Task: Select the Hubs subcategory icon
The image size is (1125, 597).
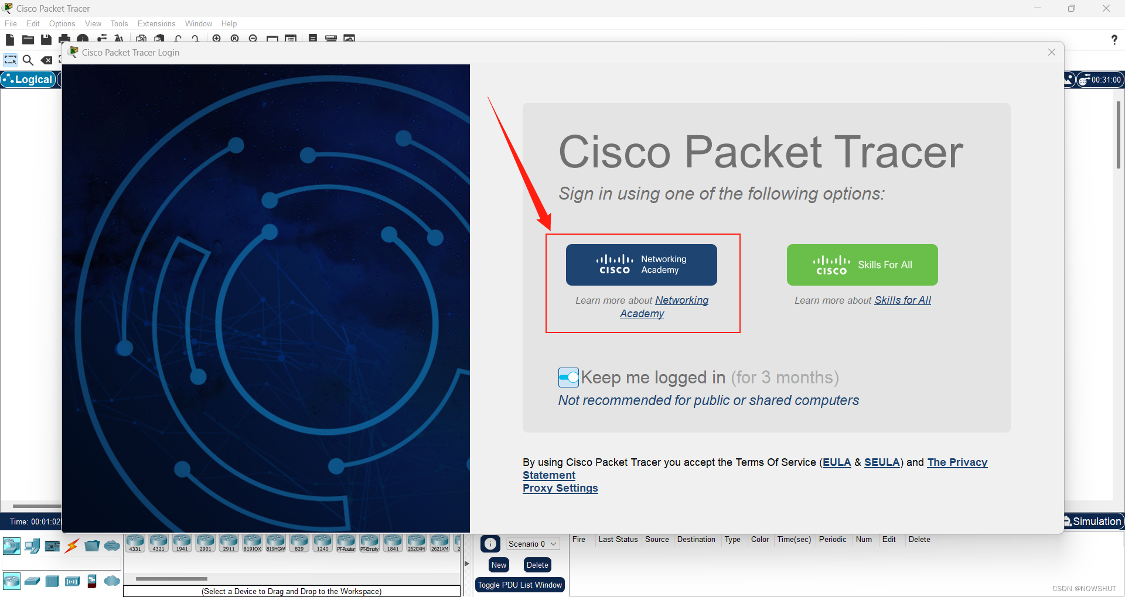Action: tap(52, 581)
